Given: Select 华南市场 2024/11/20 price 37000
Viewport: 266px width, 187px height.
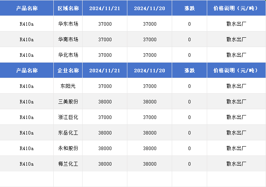Looking at the screenshot, I should pos(150,40).
